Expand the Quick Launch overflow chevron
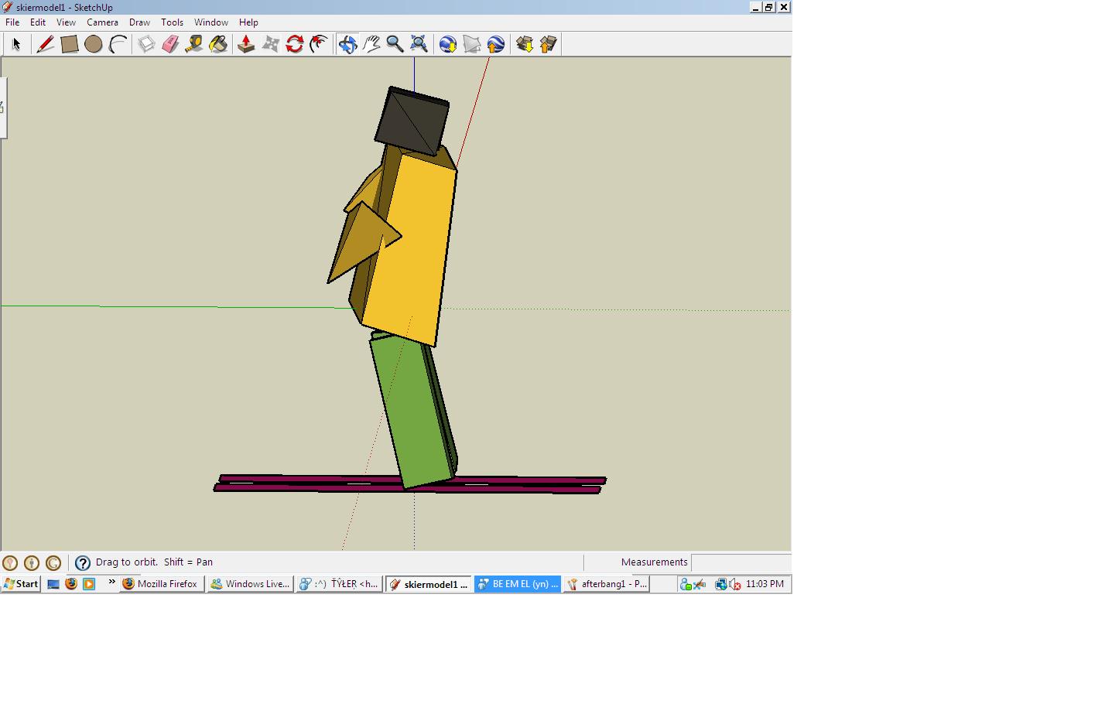The width and height of the screenshot is (1105, 714). coord(111,582)
